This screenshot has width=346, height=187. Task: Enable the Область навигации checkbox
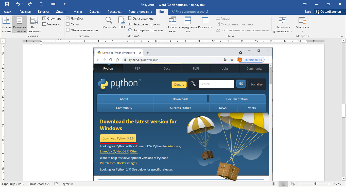68,30
